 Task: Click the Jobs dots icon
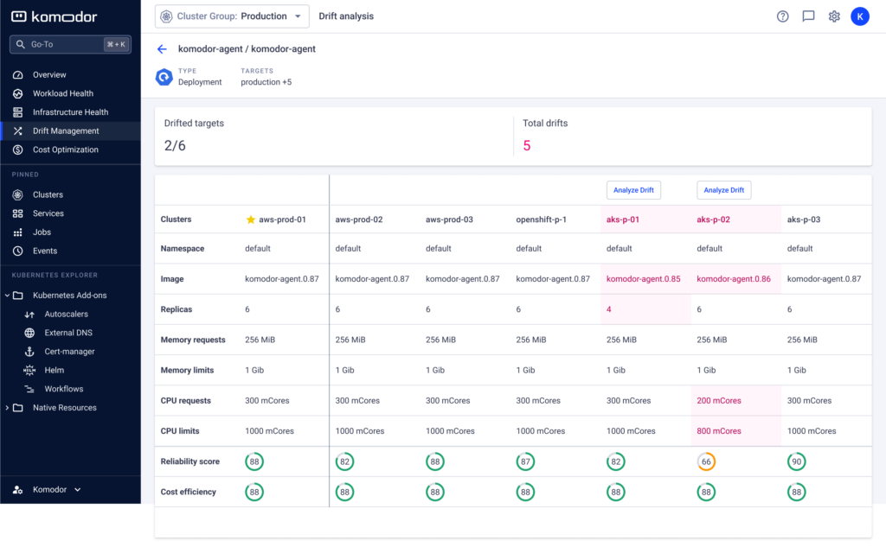(x=18, y=232)
